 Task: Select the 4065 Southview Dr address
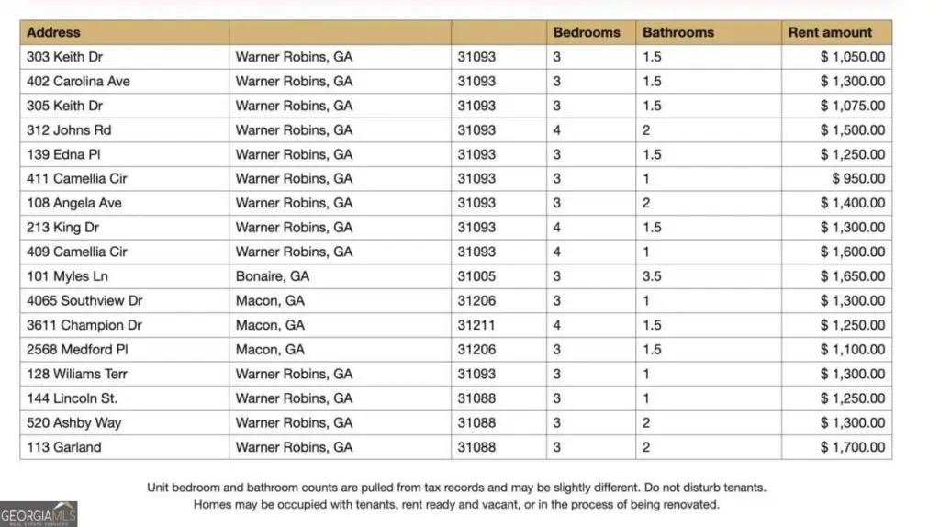(x=85, y=300)
